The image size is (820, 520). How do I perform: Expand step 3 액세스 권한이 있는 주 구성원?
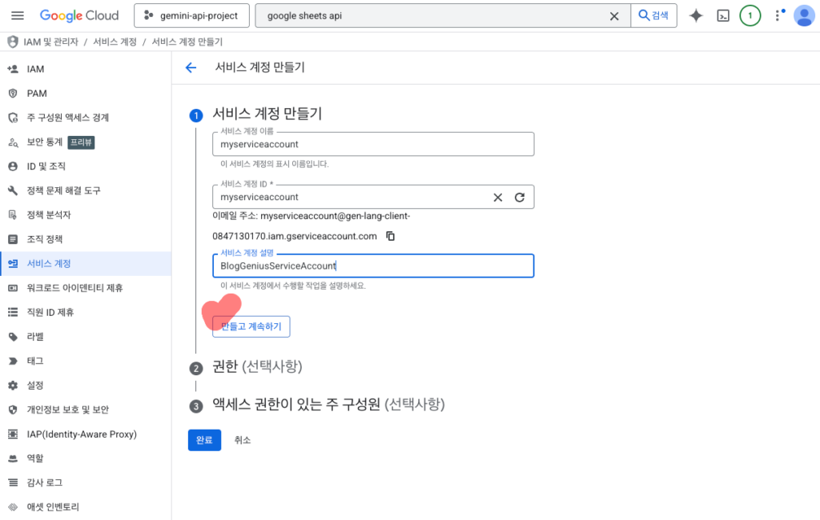[328, 405]
